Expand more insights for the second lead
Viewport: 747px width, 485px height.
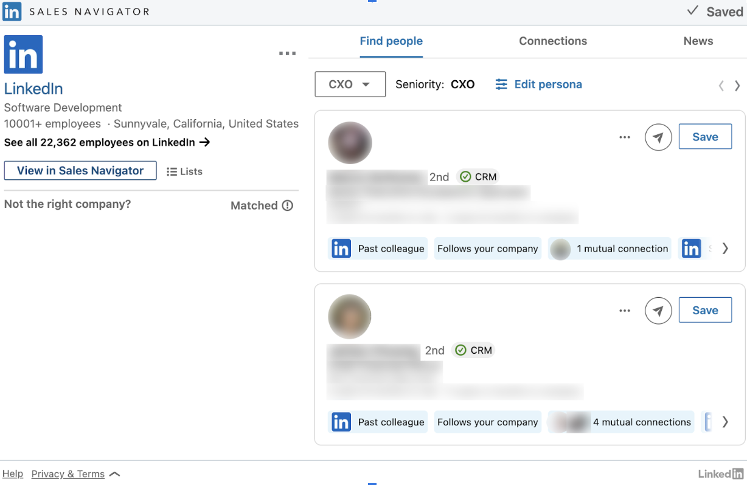tap(725, 422)
